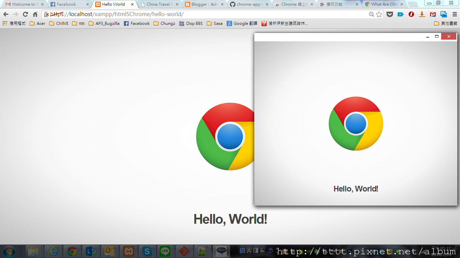Maximize the Hello World app window
Viewport: 460px width, 258px height.
[437, 37]
